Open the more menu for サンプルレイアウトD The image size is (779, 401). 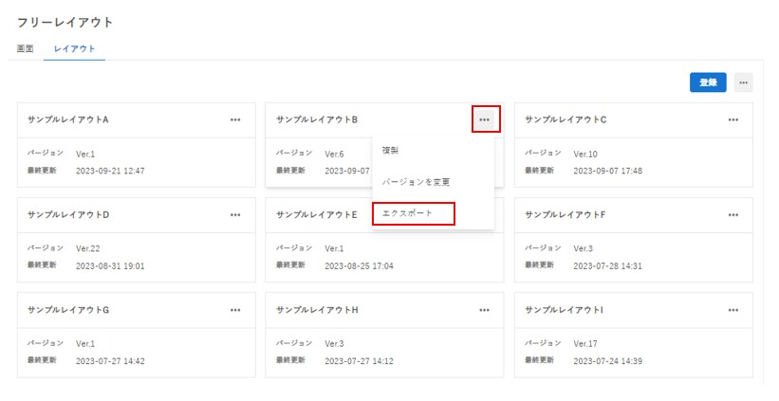click(235, 215)
